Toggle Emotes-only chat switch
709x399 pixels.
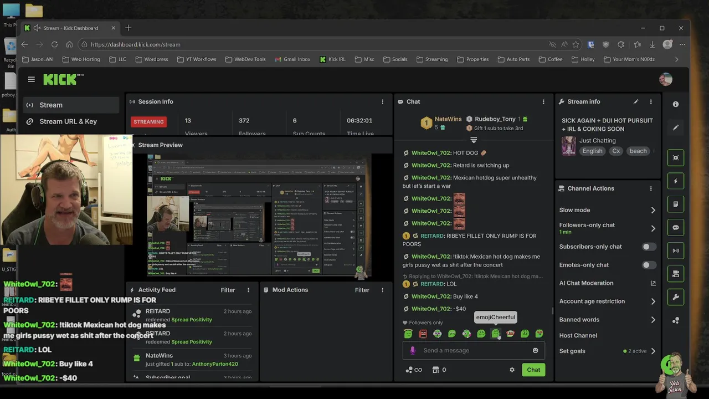coord(649,265)
